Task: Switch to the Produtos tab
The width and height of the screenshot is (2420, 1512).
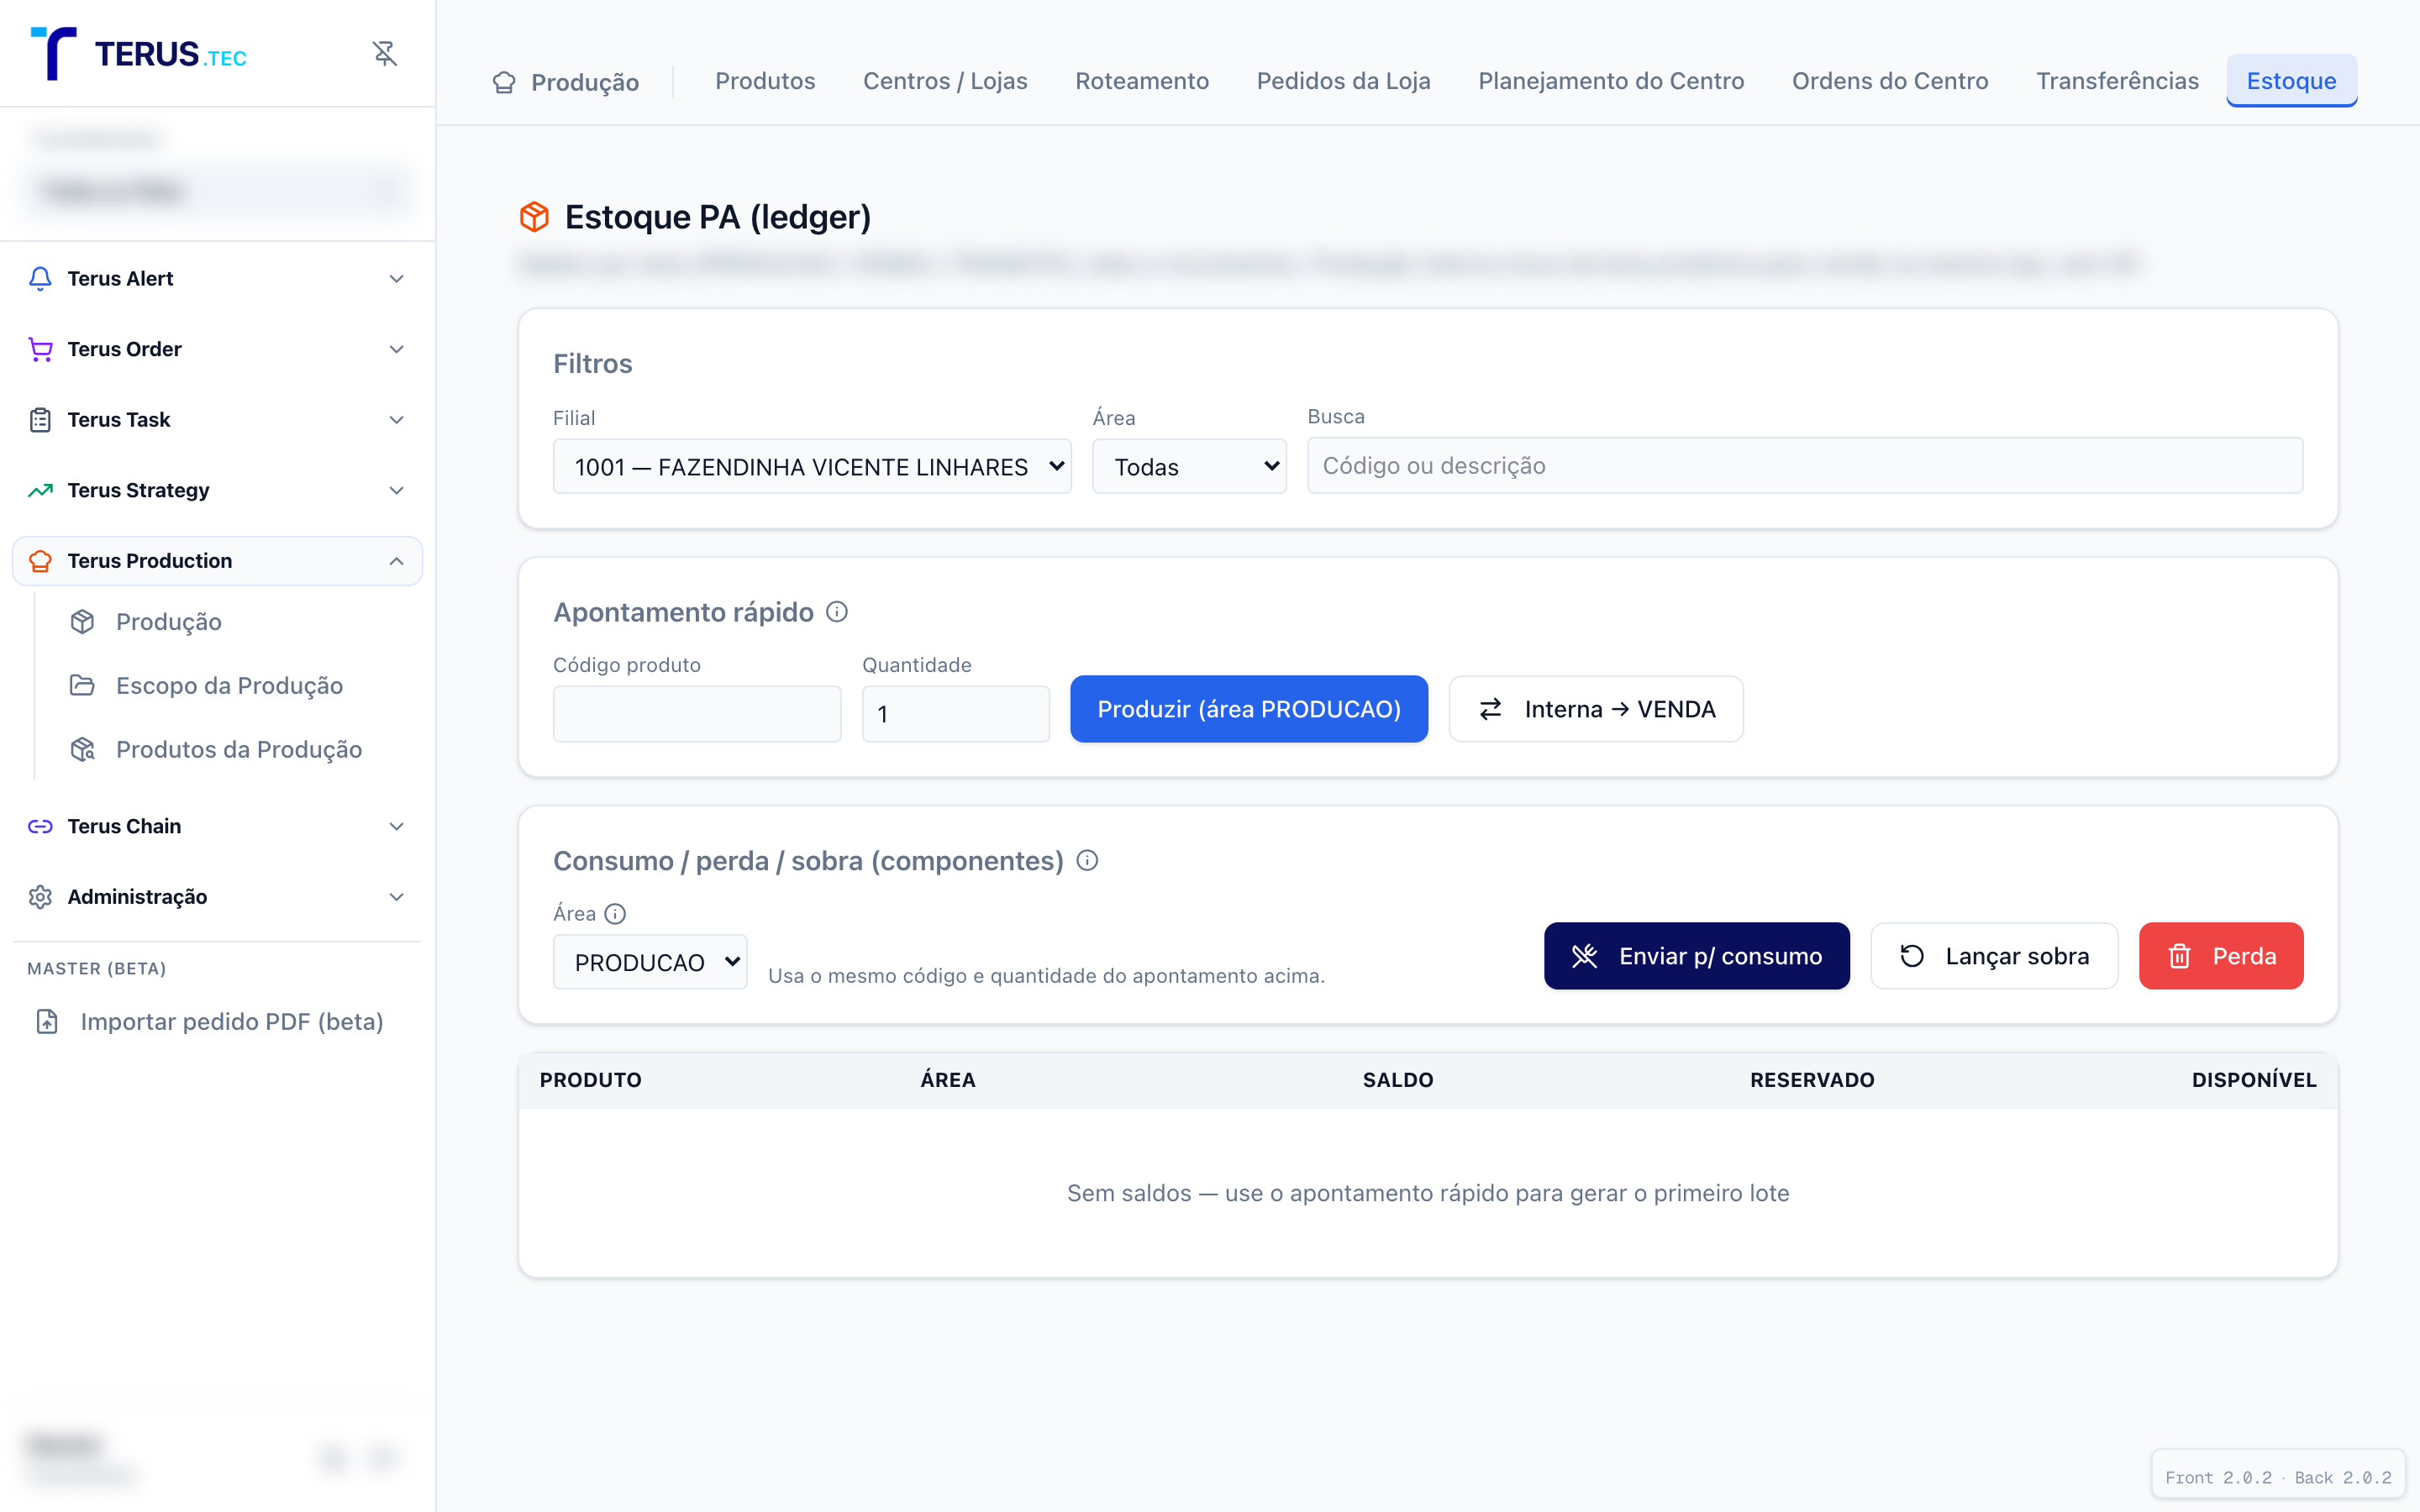Action: pyautogui.click(x=765, y=81)
